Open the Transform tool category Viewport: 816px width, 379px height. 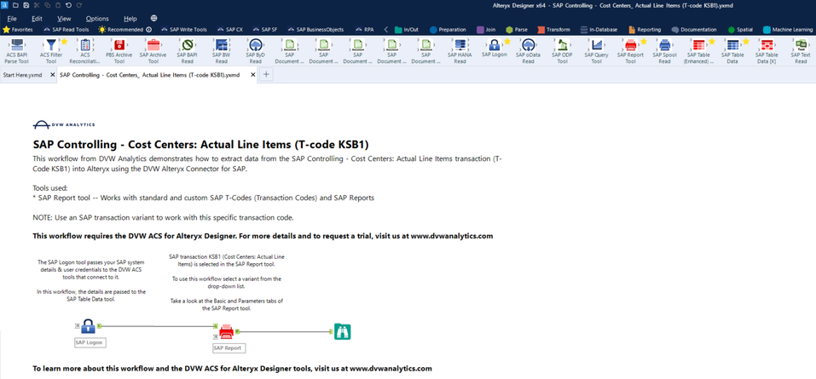click(554, 30)
